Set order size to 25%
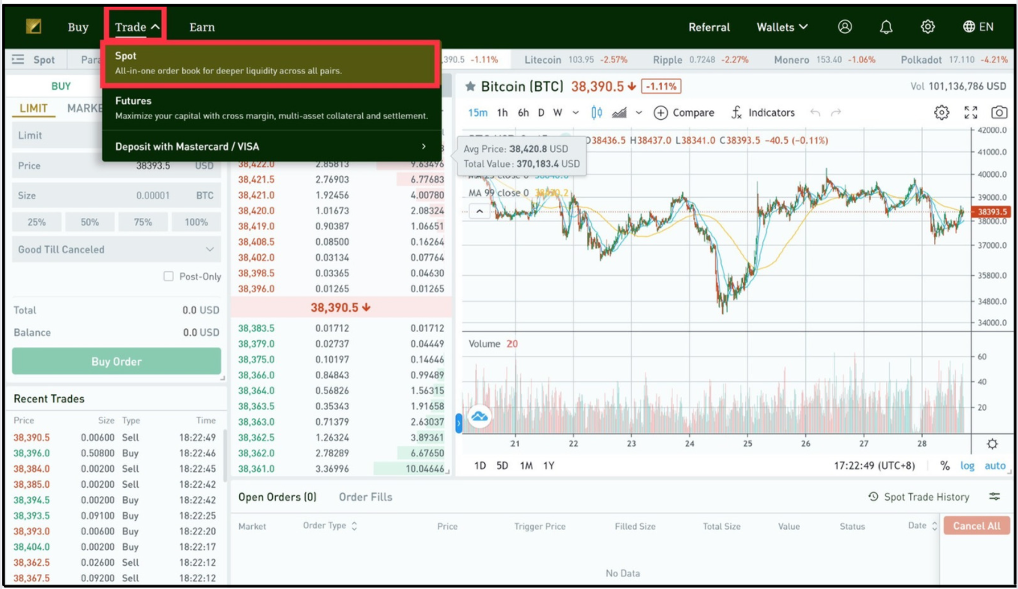Image resolution: width=1018 pixels, height=589 pixels. point(37,222)
